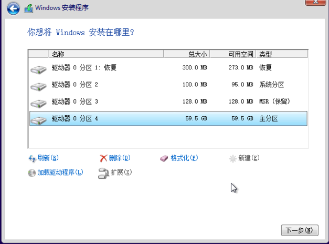Sort by the 总大小 column header
This screenshot has width=329, height=244.
187,54
